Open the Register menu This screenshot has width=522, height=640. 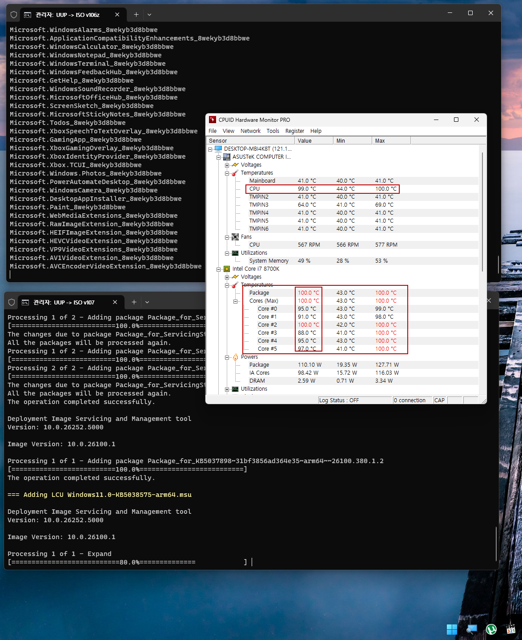click(295, 131)
